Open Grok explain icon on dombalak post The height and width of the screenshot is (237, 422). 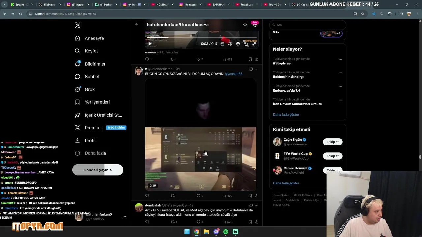251,205
